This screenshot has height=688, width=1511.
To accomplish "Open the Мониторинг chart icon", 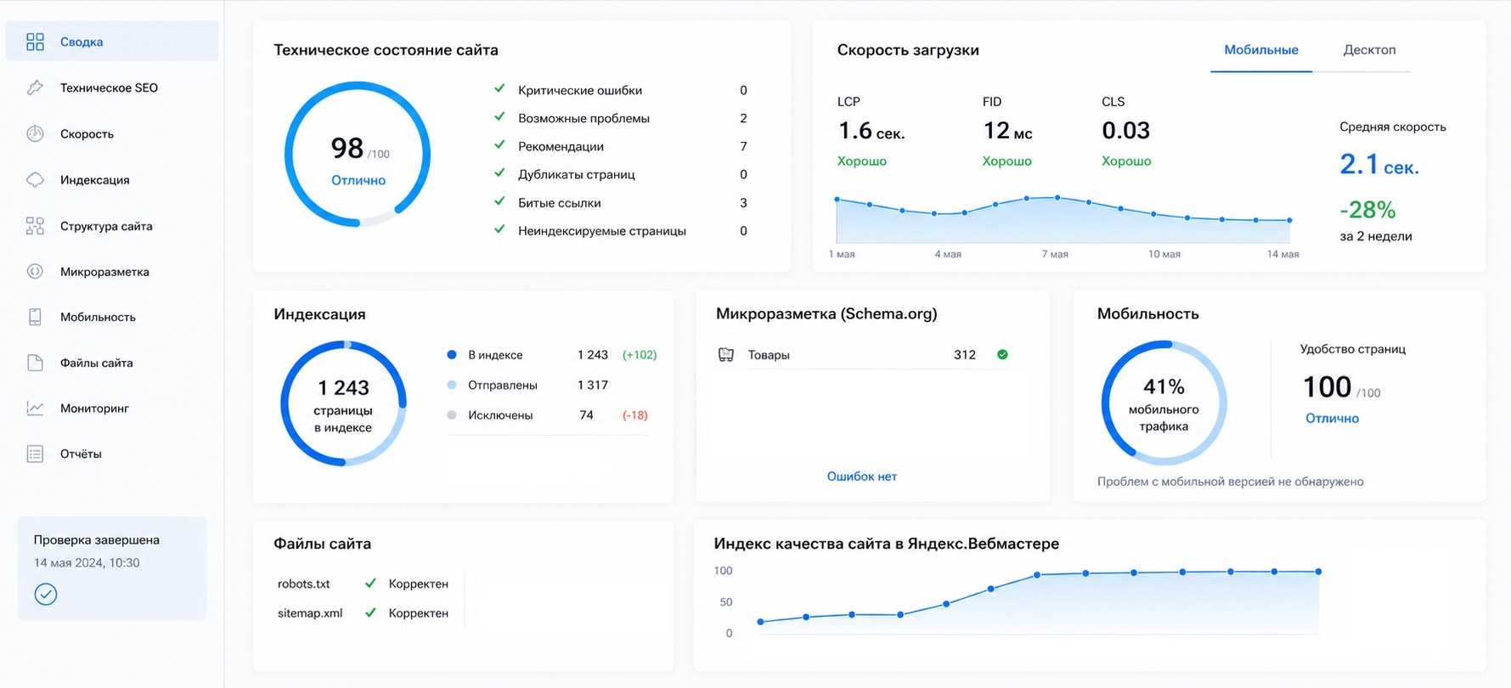I will pos(35,408).
